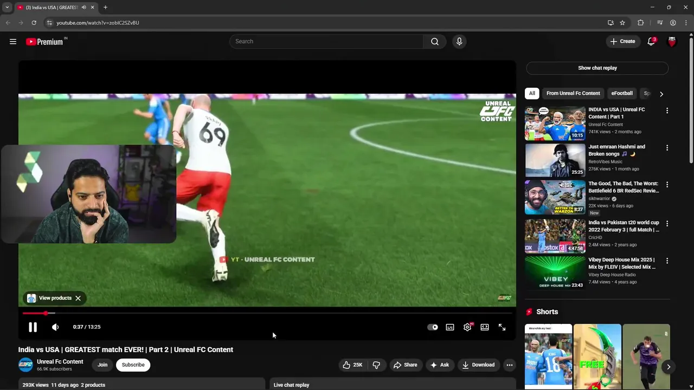694x390 pixels.
Task: Open the video settings gear
Action: 467,327
